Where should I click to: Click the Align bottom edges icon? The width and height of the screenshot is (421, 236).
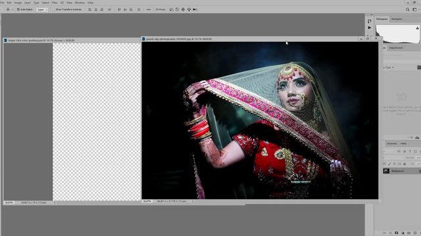click(x=132, y=9)
